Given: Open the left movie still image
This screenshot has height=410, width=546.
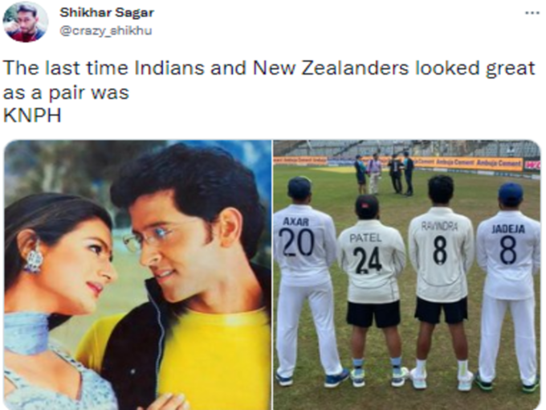Looking at the screenshot, I should (137, 275).
